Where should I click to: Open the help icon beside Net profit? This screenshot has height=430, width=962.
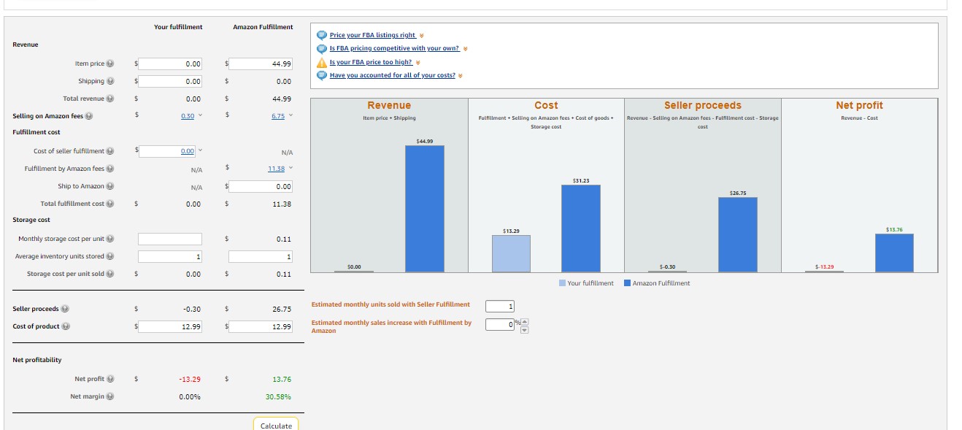pyautogui.click(x=111, y=379)
